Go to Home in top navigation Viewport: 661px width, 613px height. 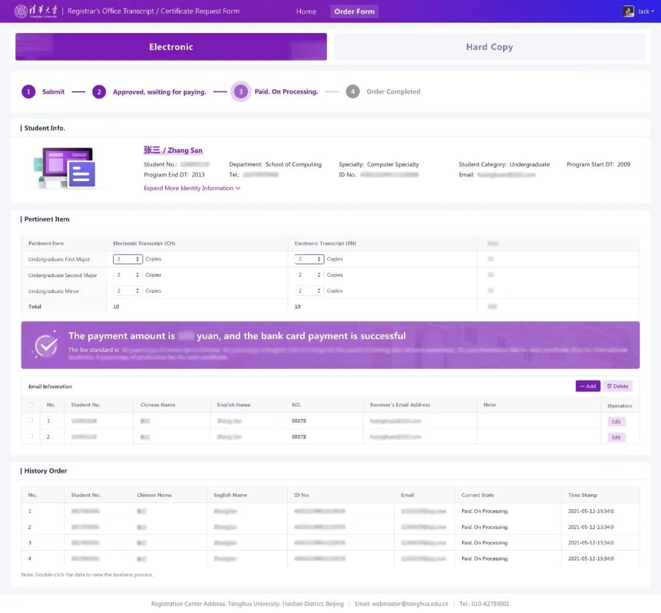click(x=306, y=11)
